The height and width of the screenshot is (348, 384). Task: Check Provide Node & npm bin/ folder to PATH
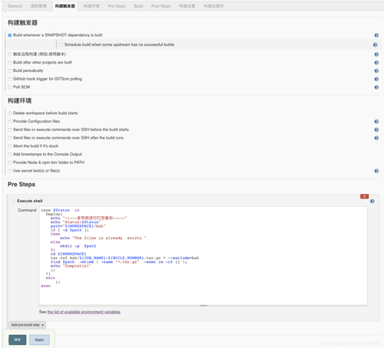coord(10,163)
